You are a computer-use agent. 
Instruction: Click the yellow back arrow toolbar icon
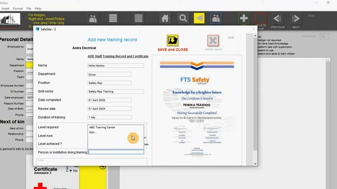coord(199,18)
